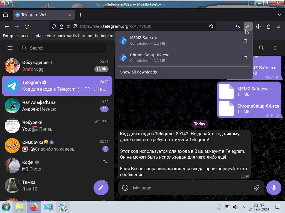Open chat more options three dots
The height and width of the screenshot is (213, 285).
[275, 48]
